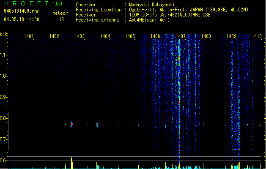Image resolution: width=266 pixels, height=169 pixels.
Task: Click the 1409 time axis marker
Action: [231, 36]
